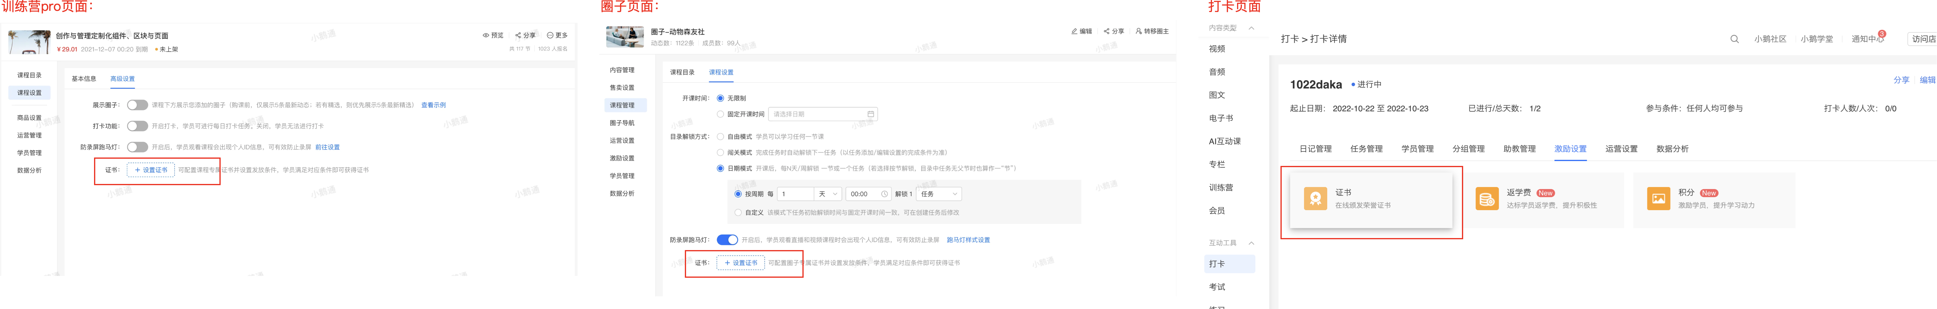Image resolution: width=1937 pixels, height=309 pixels.
Task: Click the 分享 icon in 圈子 page header
Action: pyautogui.click(x=1107, y=32)
